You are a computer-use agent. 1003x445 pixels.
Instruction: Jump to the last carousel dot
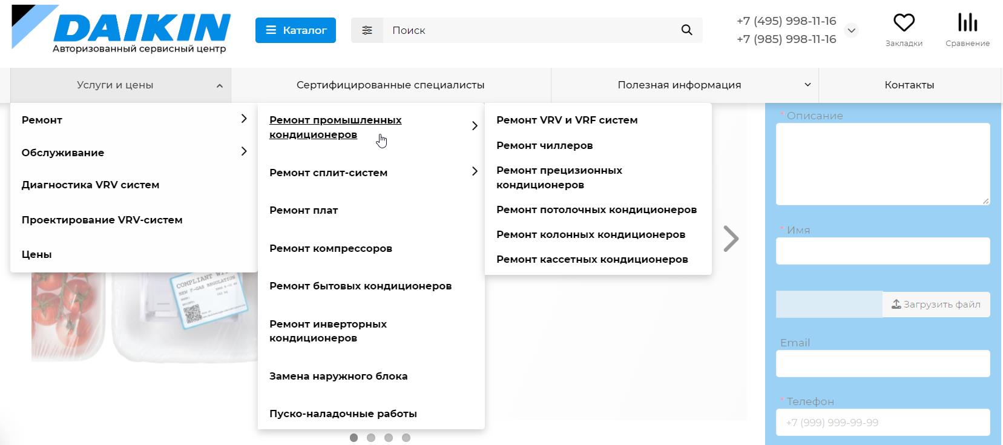click(406, 438)
